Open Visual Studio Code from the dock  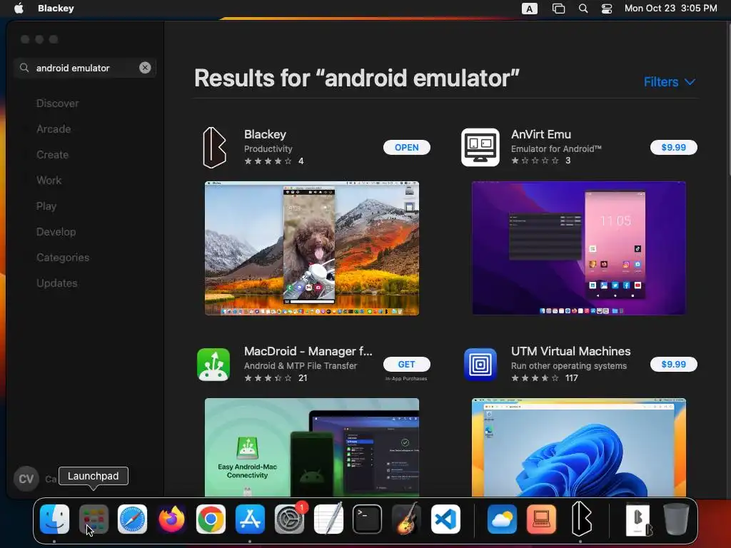(x=445, y=519)
